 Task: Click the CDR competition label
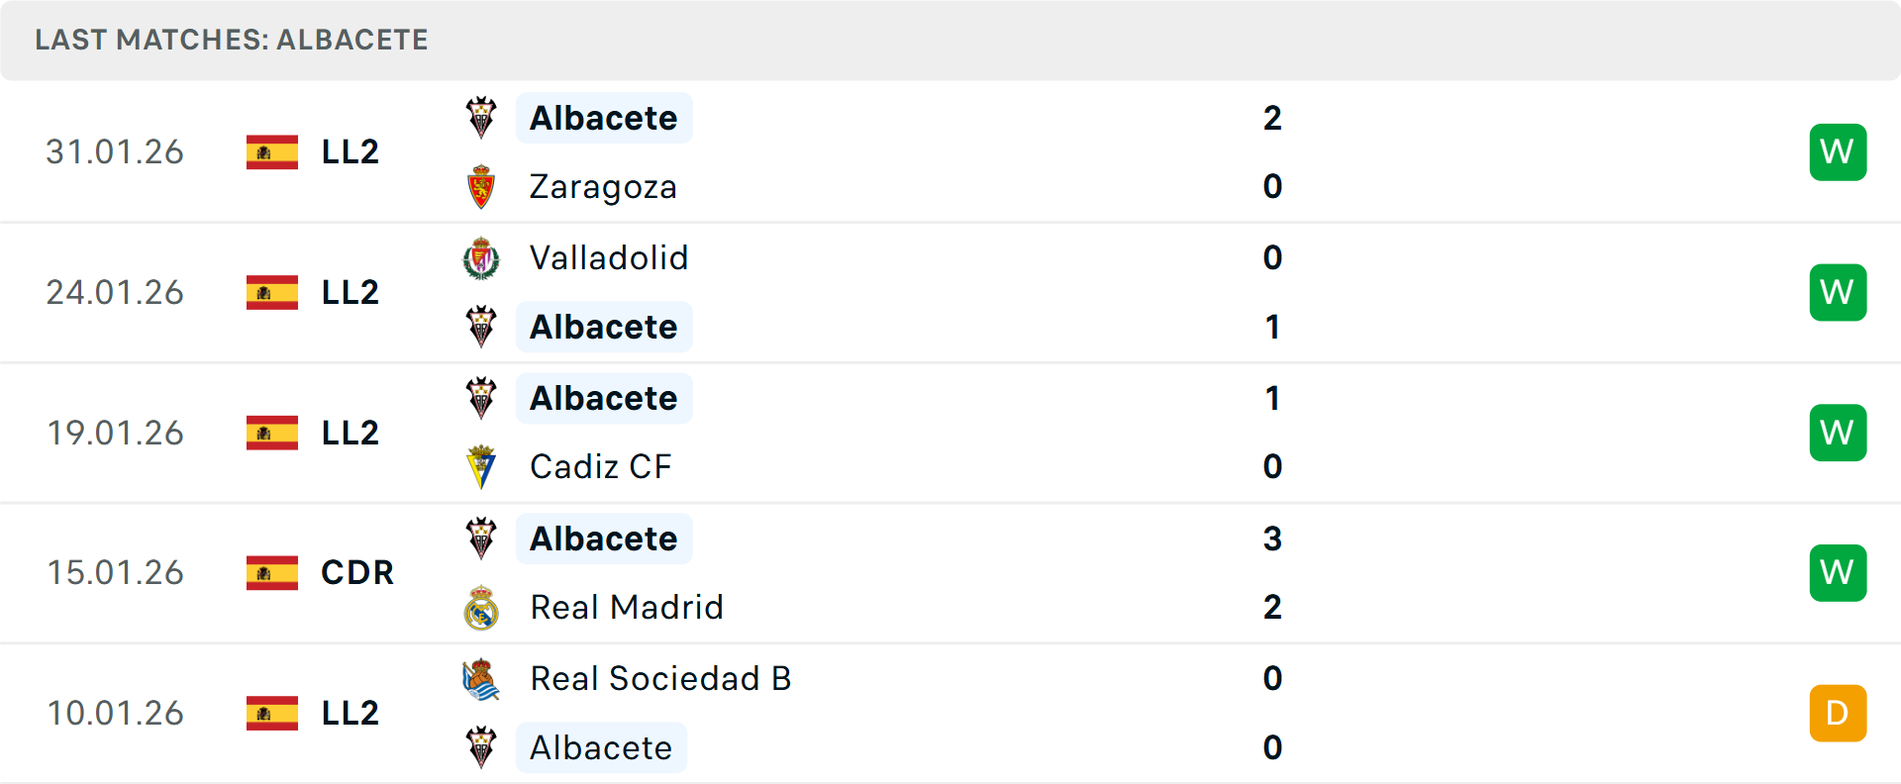click(x=357, y=572)
